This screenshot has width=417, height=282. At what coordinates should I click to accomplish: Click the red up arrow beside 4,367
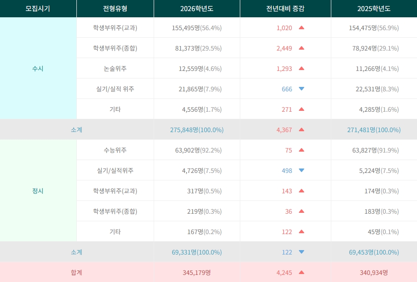(302, 129)
